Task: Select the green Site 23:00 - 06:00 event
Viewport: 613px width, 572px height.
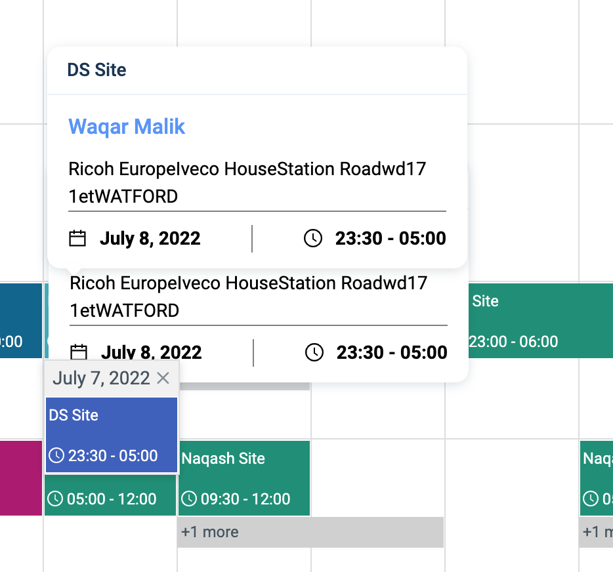Action: (538, 321)
